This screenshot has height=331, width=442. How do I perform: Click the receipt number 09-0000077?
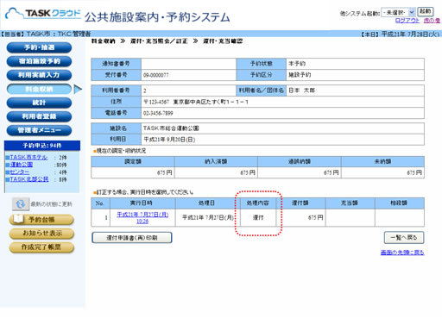tap(156, 75)
